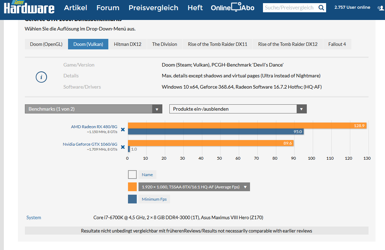Click the Nvidia Geforce GTX 1060/6G link
This screenshot has width=385, height=250.
(90, 144)
